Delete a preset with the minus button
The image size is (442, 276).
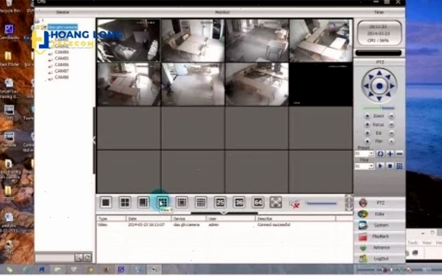coord(399,154)
